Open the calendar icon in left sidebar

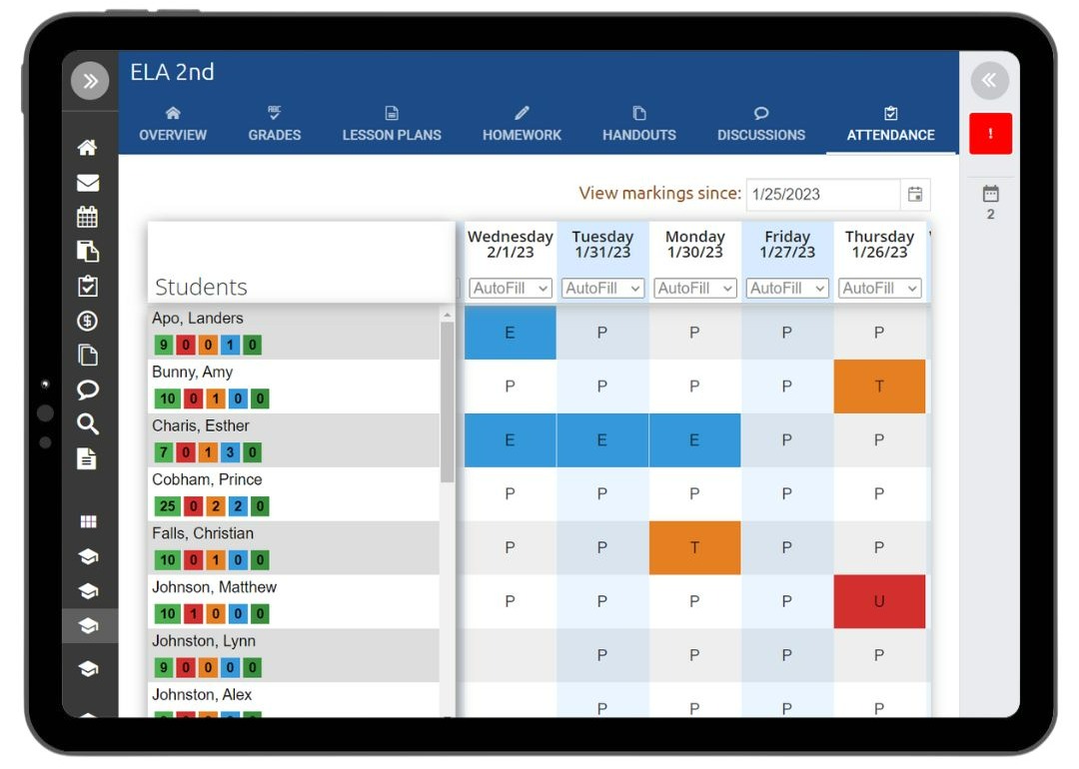click(x=87, y=217)
